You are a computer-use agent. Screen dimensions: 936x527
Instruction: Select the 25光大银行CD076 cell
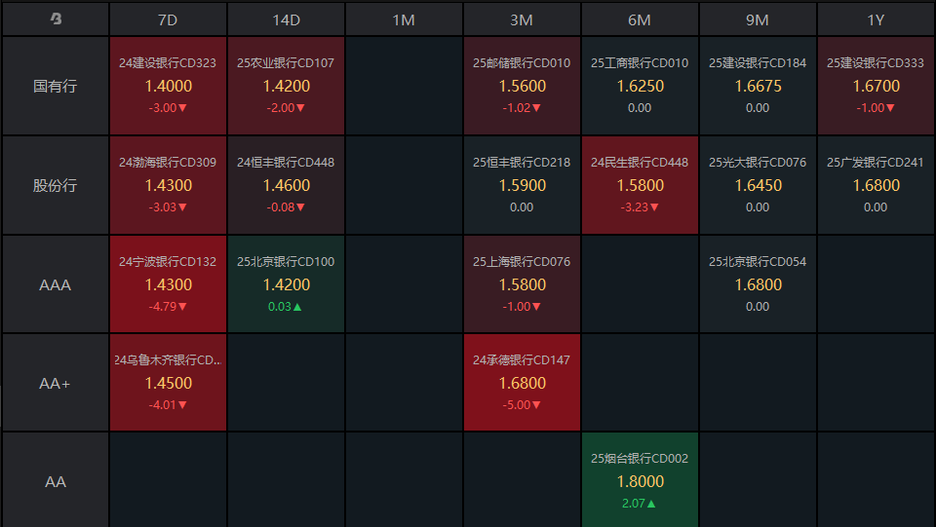758,185
